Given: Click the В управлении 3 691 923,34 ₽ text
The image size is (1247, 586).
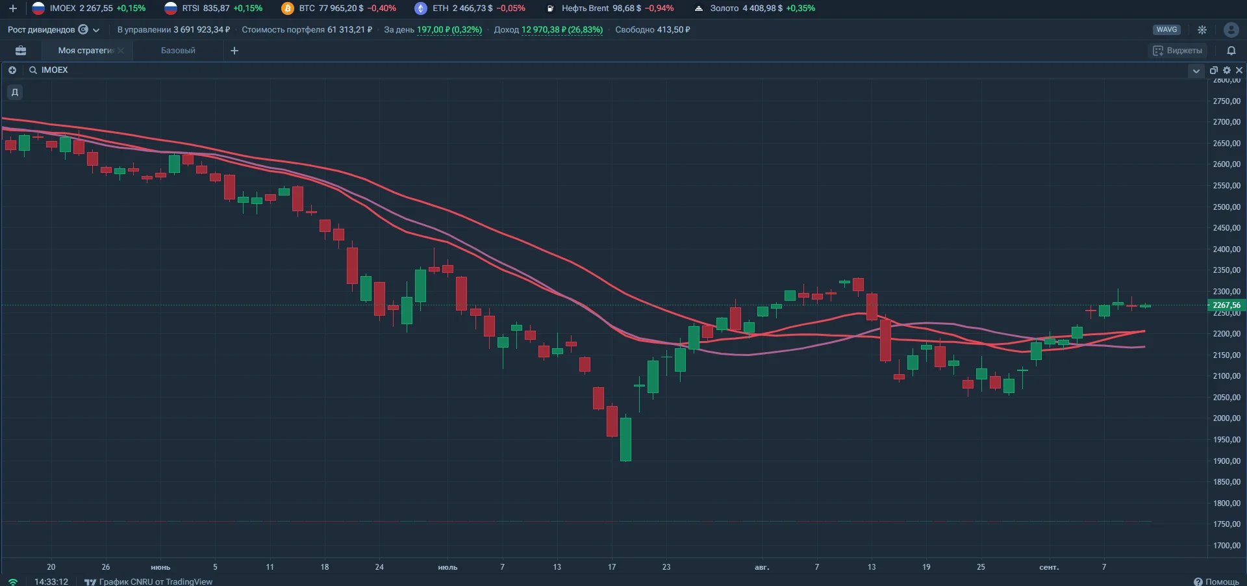Looking at the screenshot, I should pyautogui.click(x=173, y=30).
